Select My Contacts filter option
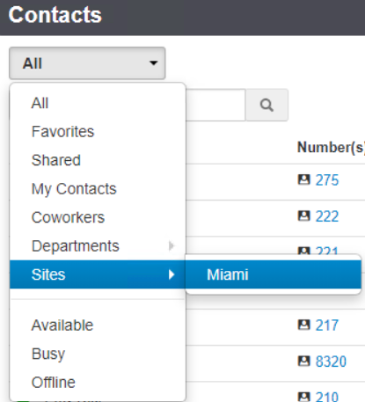This screenshot has width=365, height=402. (98, 188)
